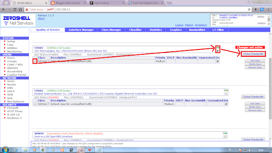Toggle the ETH02 DEFAULT class On checkbox
This screenshot has height=153, width=272.
226,104
